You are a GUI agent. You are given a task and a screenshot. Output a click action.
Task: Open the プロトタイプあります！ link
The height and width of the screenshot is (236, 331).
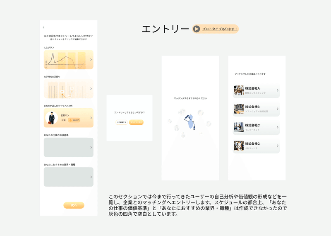pyautogui.click(x=220, y=29)
